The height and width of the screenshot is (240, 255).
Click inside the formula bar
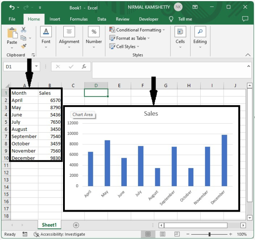tap(169, 70)
